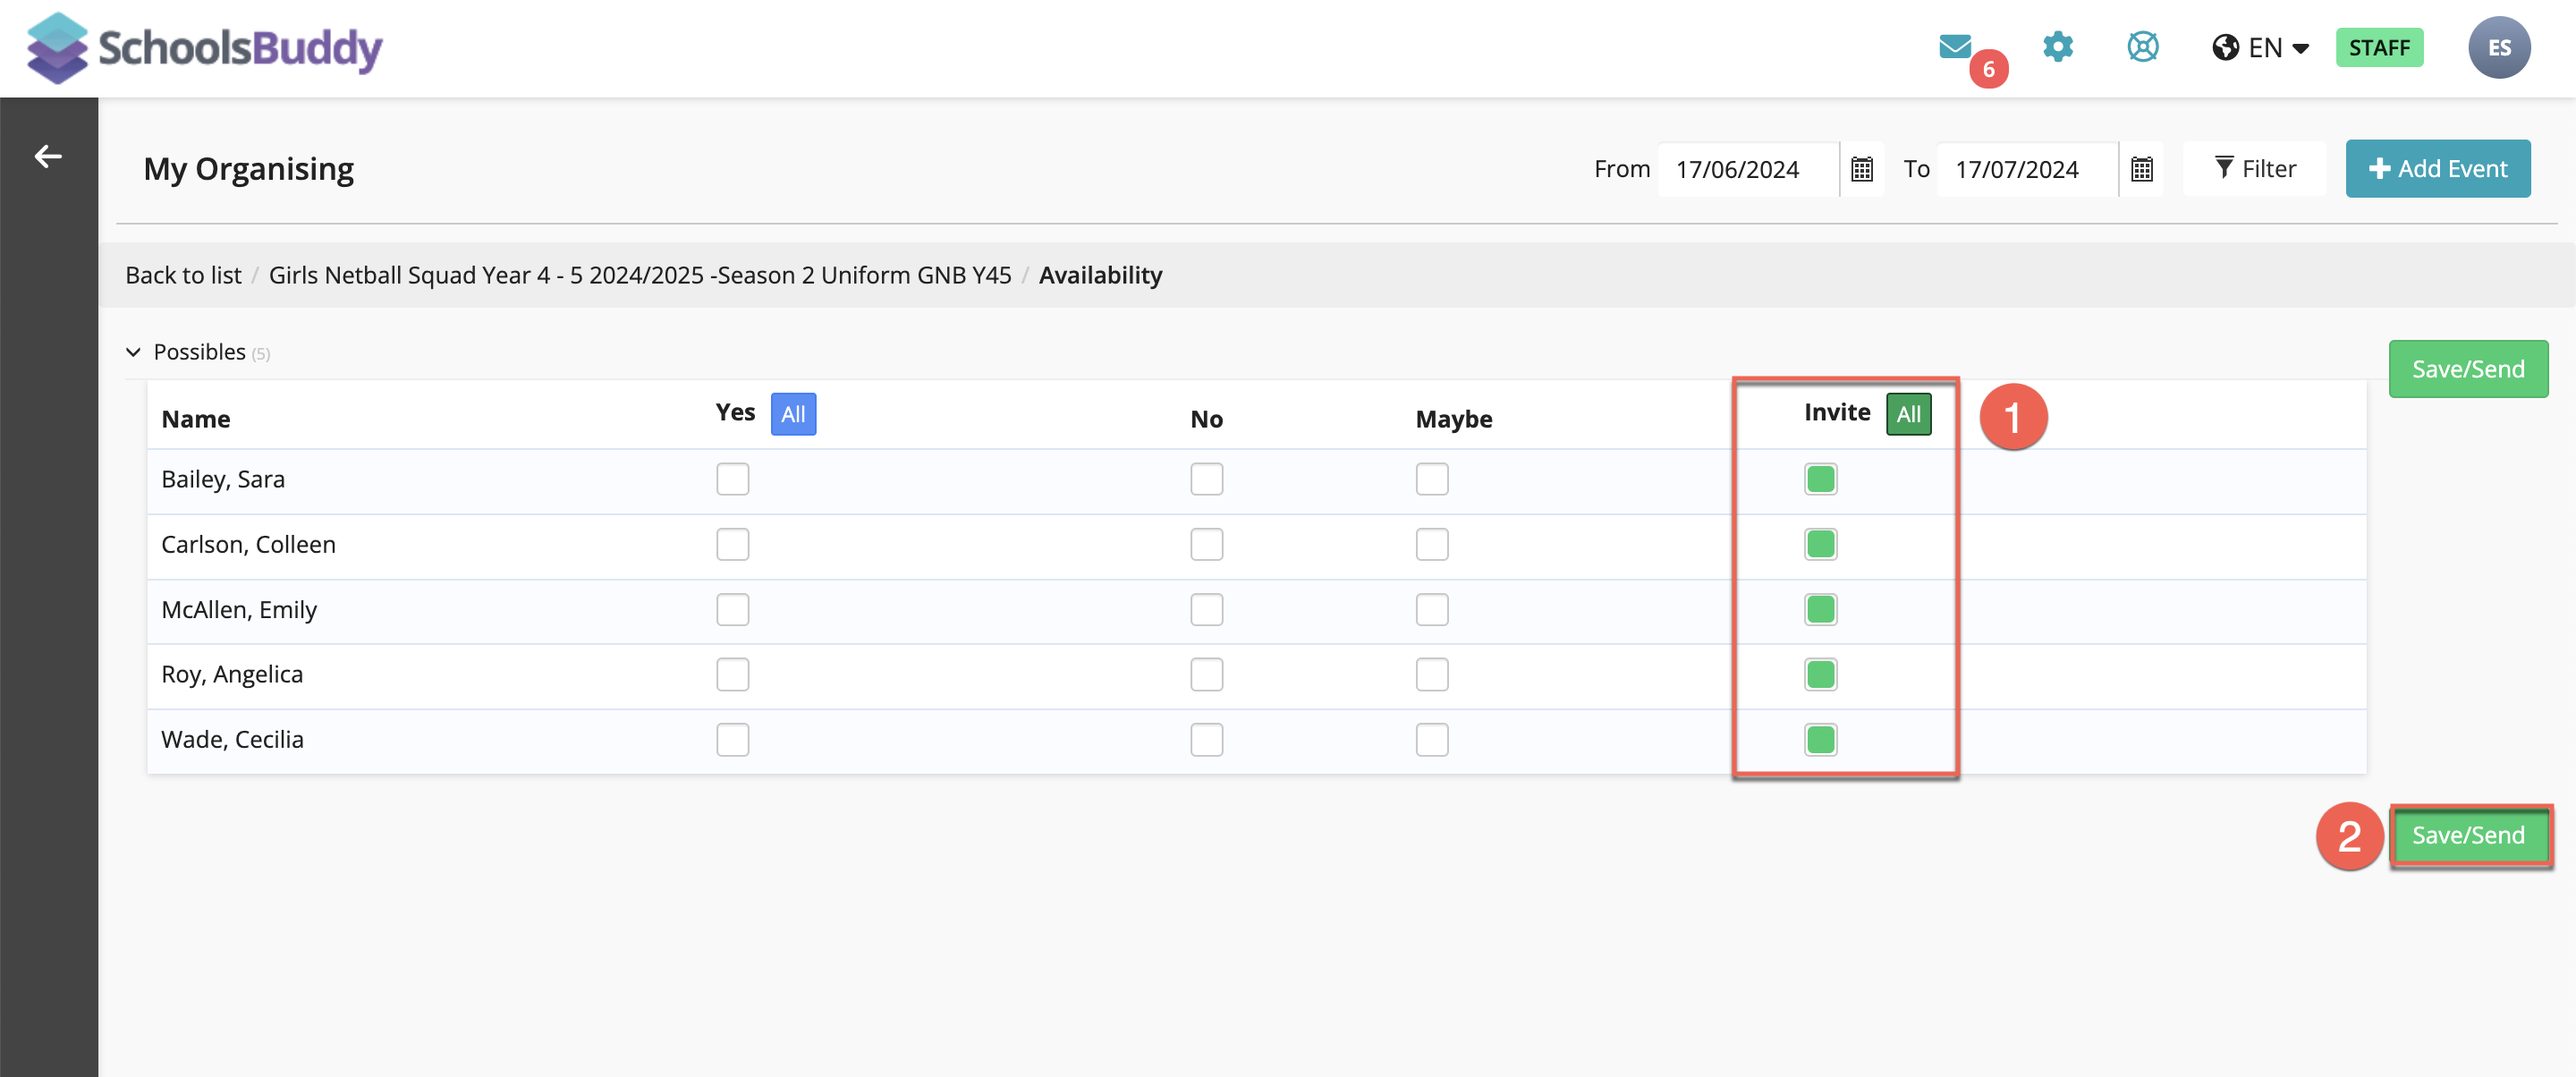Open the settings gear icon
The width and height of the screenshot is (2576, 1077).
coord(2058,47)
